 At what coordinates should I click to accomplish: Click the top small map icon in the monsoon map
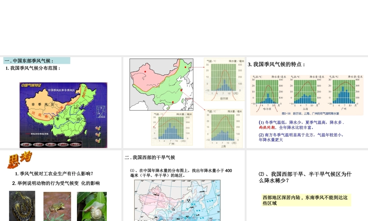98,128
